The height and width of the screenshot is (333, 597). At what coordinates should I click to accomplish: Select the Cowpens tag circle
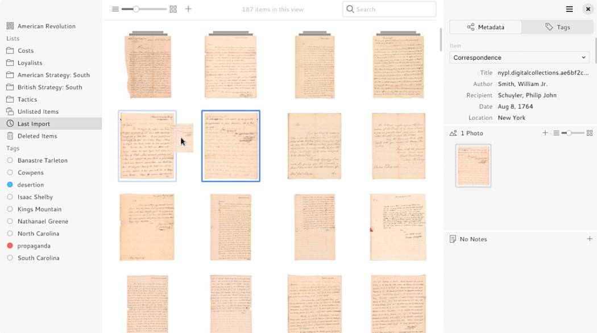[x=10, y=172]
